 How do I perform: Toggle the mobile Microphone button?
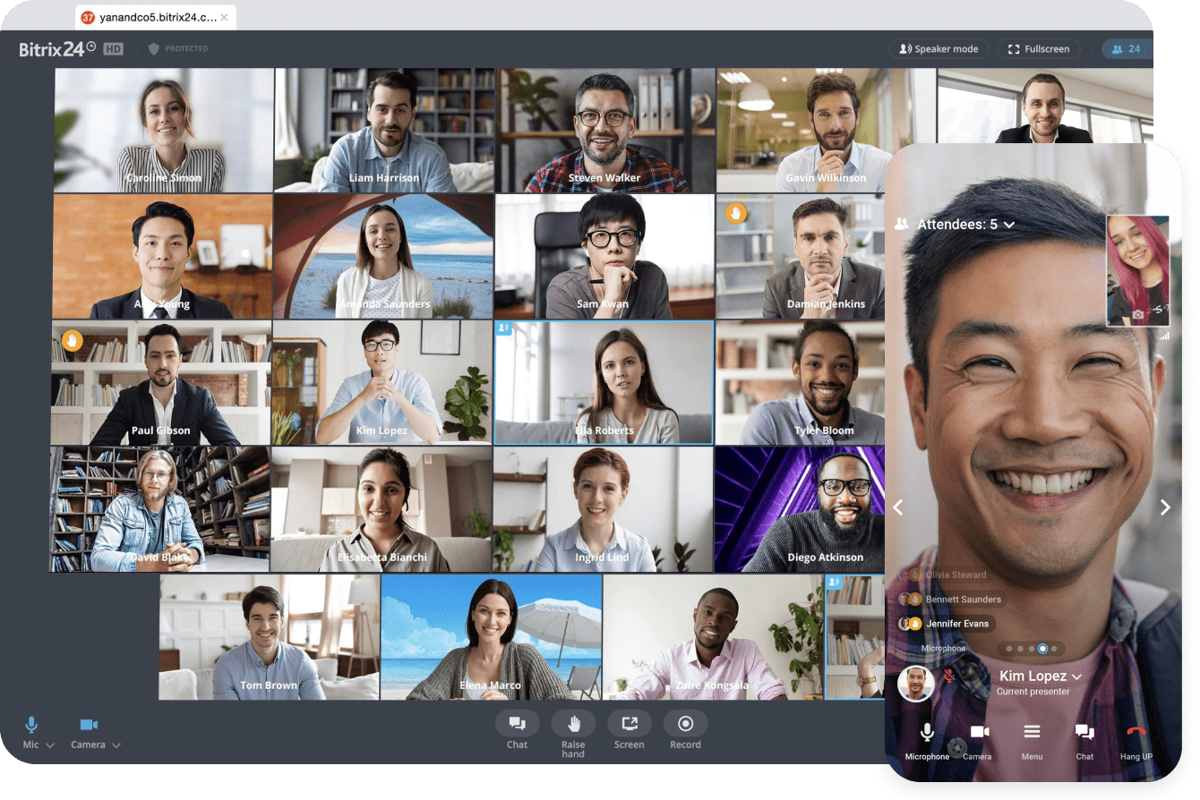(x=927, y=732)
